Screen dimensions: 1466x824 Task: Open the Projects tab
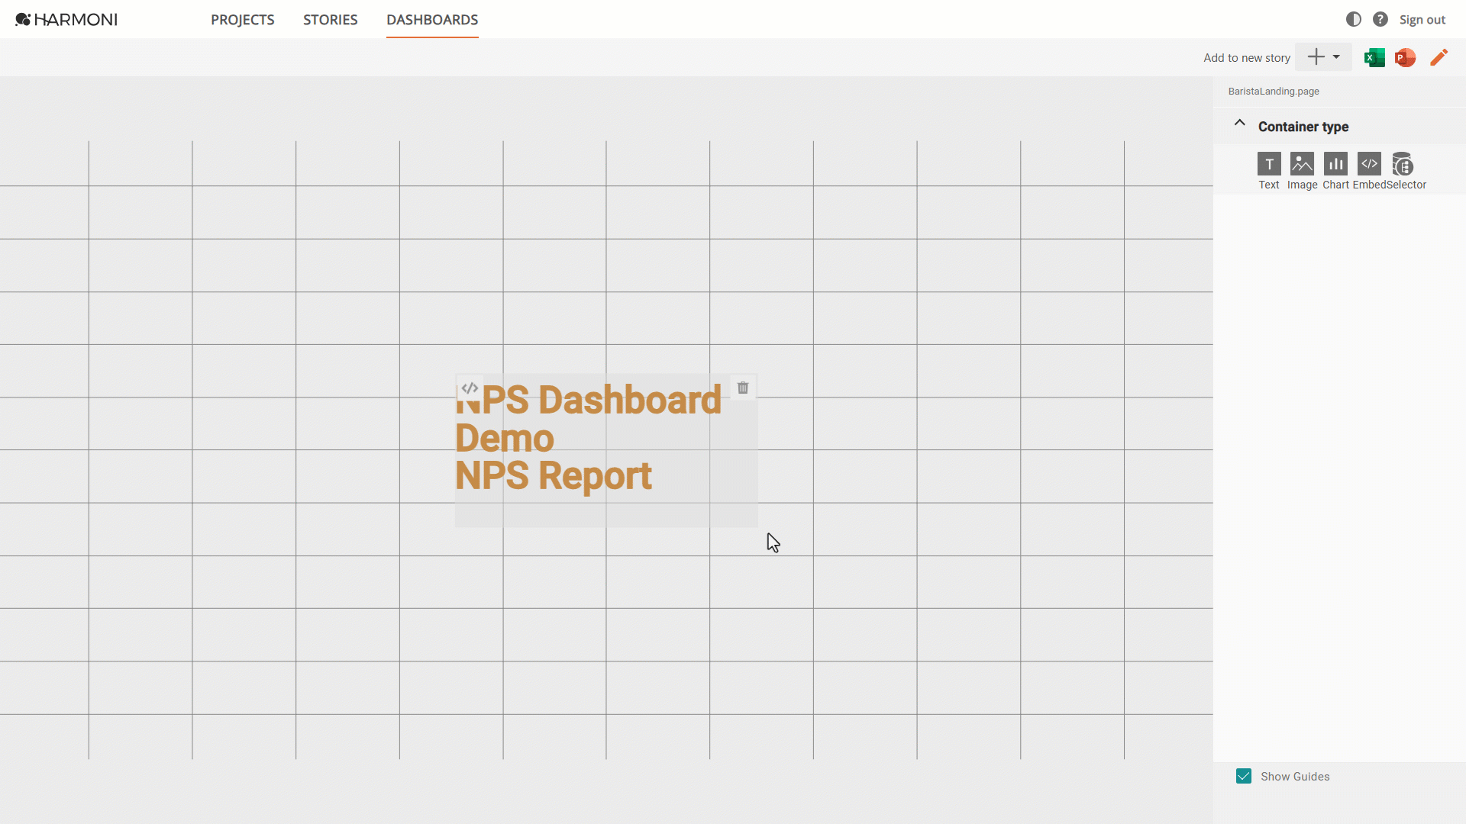[x=243, y=20]
